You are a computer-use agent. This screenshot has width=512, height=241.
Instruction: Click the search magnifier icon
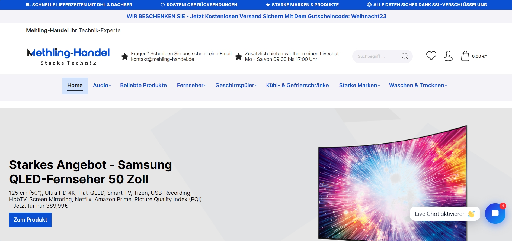pyautogui.click(x=405, y=56)
